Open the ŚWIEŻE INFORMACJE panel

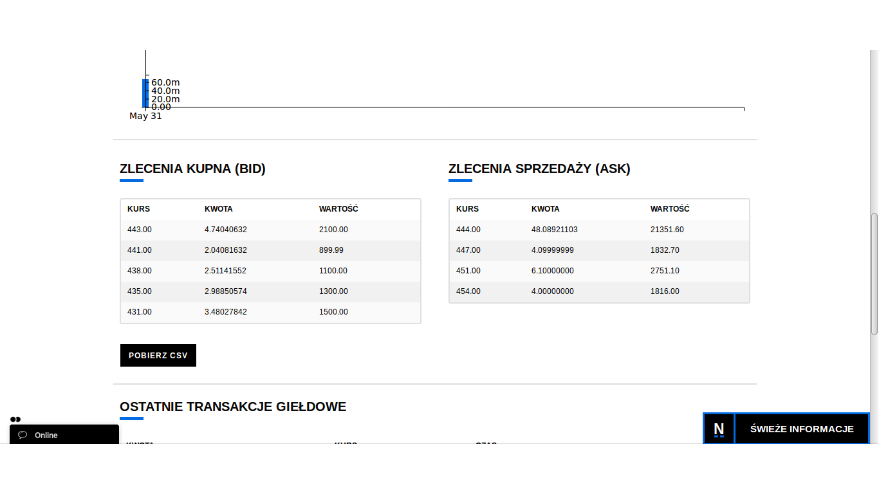click(x=802, y=429)
